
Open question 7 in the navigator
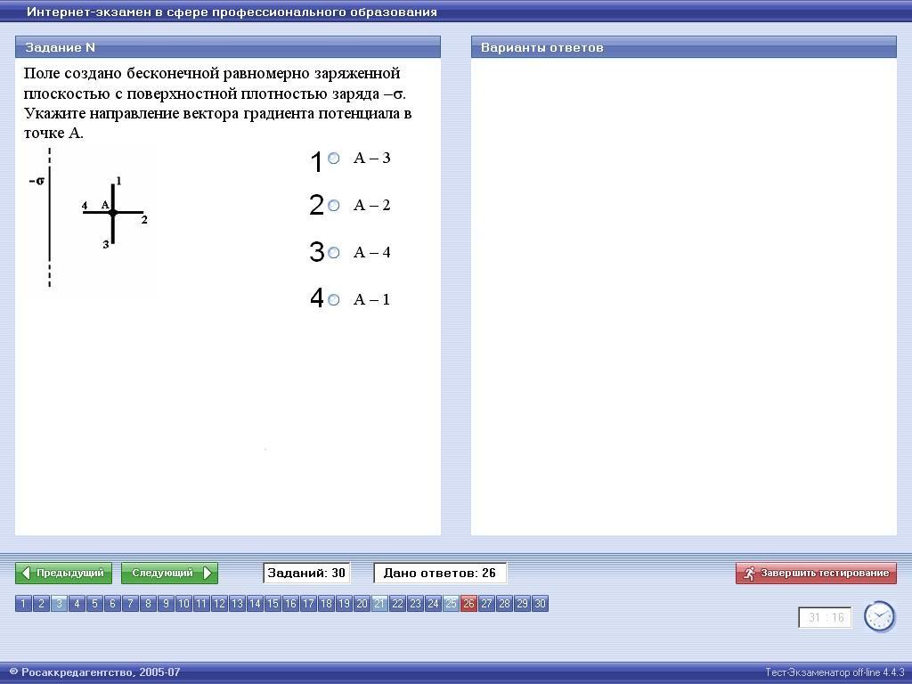point(130,604)
